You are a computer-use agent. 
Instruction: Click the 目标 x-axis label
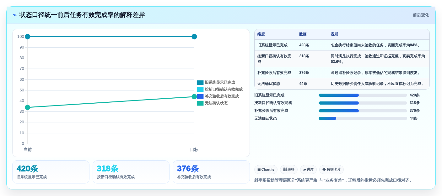point(194,150)
